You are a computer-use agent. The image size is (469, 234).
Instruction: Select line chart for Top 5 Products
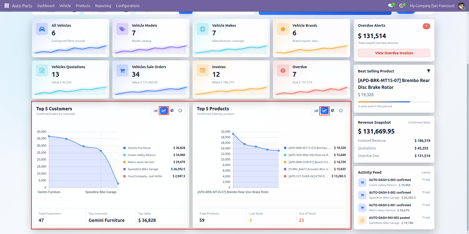pyautogui.click(x=325, y=111)
